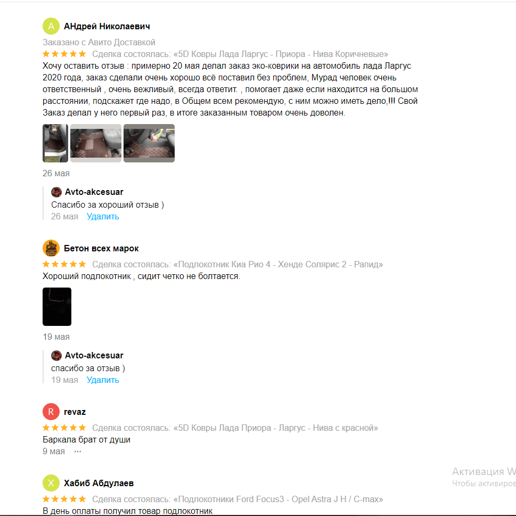
Task: Open the three-dots menu beside 9 мая
Action: click(78, 452)
